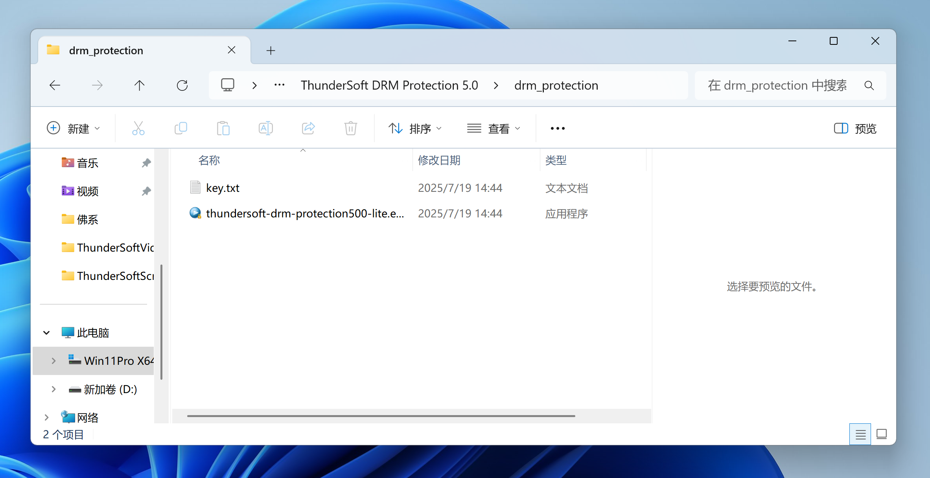
Task: Open the toolbar see-more ellipsis menu
Action: 557,128
